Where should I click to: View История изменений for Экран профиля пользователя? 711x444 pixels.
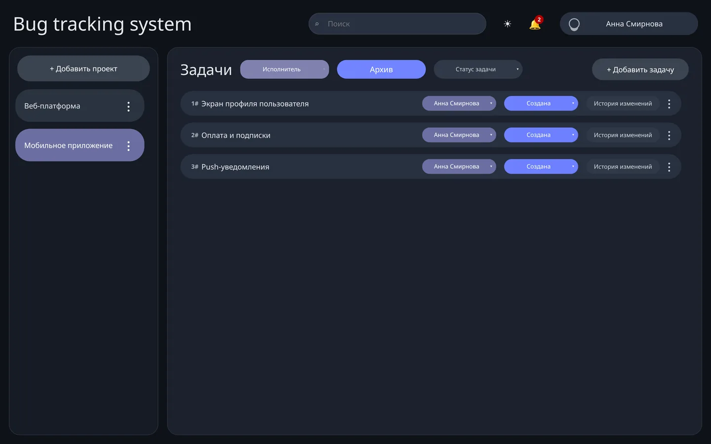pyautogui.click(x=623, y=104)
